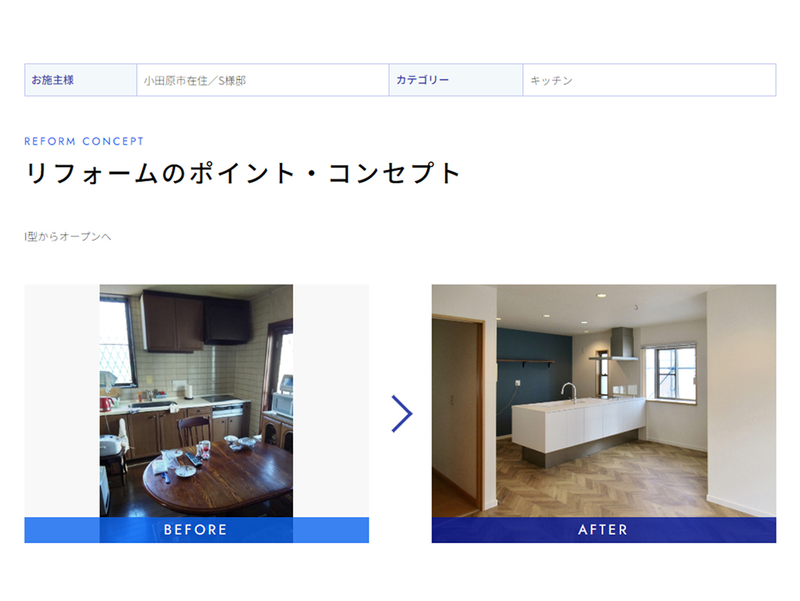
Task: Select the お施主様 header cell
Action: pos(81,80)
